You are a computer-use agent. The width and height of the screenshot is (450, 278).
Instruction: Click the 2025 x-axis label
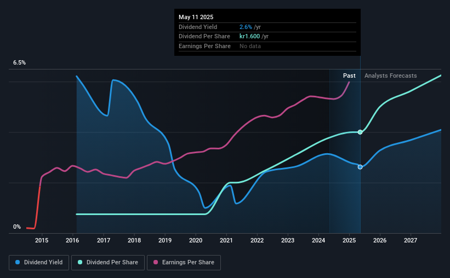click(349, 240)
